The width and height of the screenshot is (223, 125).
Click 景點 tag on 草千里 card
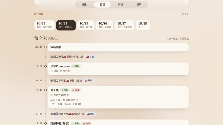click(65, 90)
